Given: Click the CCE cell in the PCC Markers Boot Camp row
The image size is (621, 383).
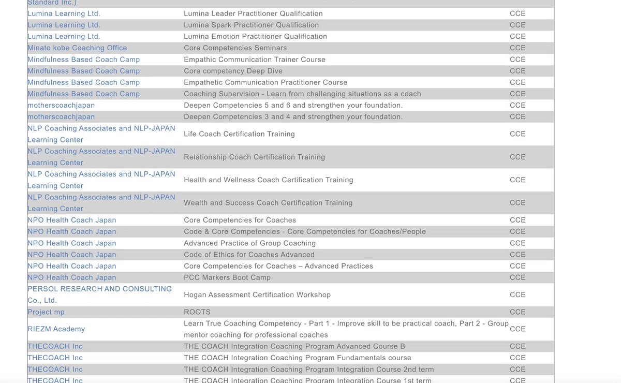Looking at the screenshot, I should (517, 277).
